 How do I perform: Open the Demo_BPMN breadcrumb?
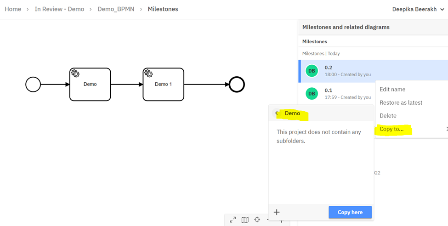click(x=116, y=9)
